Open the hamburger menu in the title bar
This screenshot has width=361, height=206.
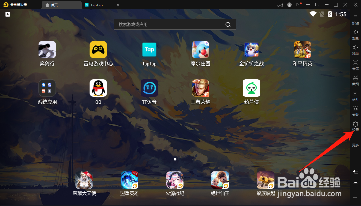tap(308, 4)
